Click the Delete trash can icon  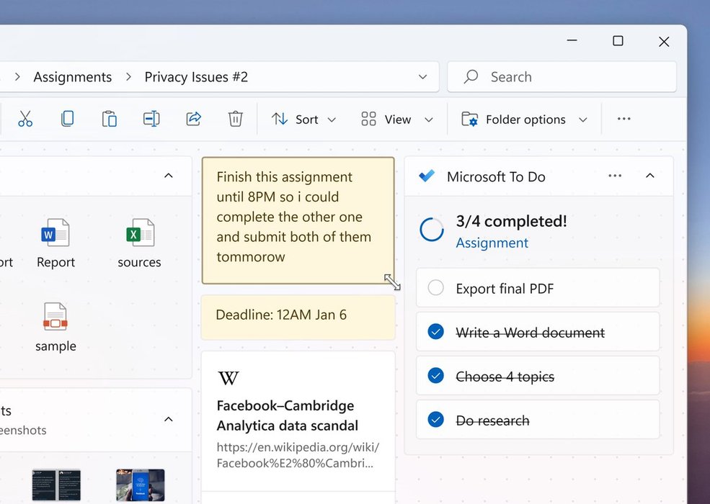[x=235, y=120]
